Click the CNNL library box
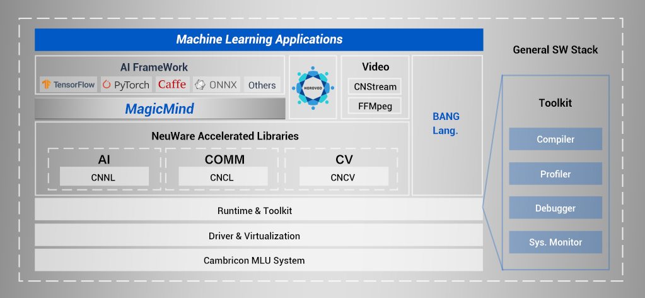 click(x=104, y=177)
